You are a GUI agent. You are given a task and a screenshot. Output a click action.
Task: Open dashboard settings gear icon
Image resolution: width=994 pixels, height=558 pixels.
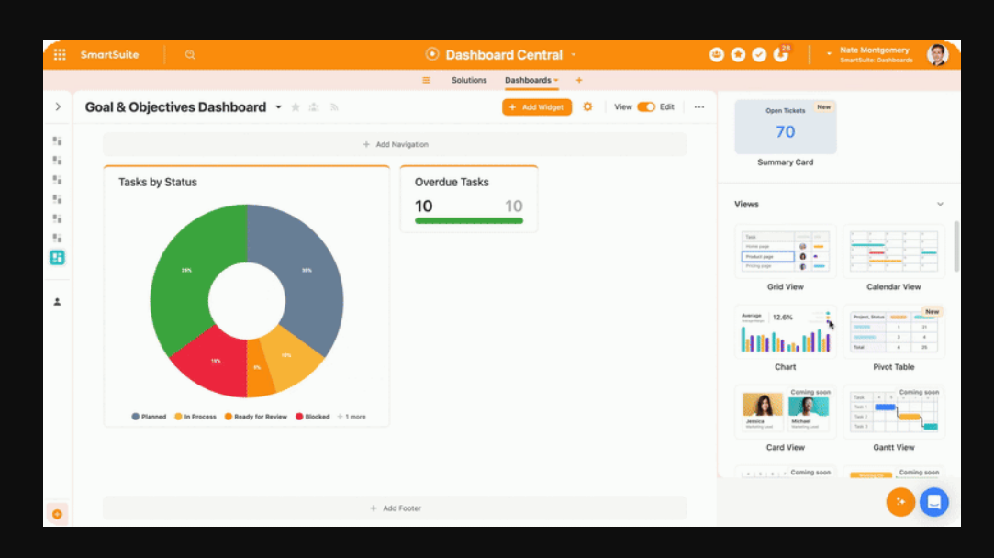click(587, 106)
